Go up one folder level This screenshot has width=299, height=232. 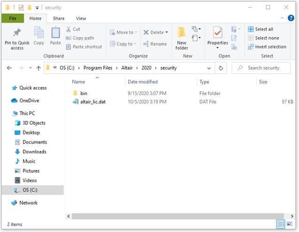click(x=38, y=68)
